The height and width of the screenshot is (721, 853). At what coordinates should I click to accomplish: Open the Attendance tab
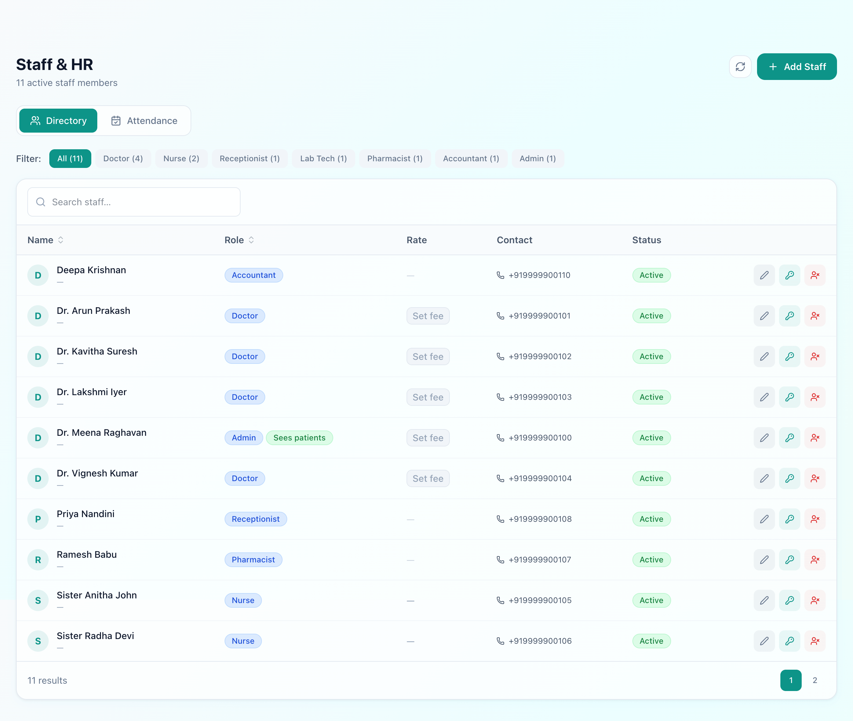click(144, 121)
